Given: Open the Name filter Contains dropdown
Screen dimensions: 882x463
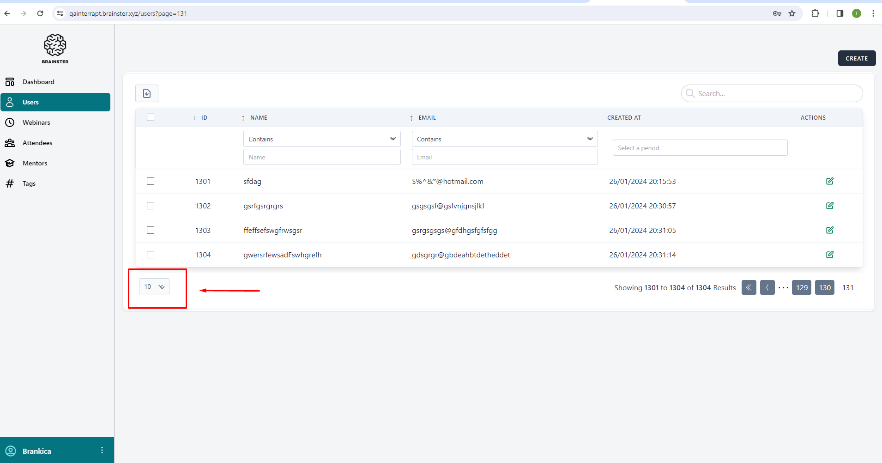Looking at the screenshot, I should click(321, 139).
